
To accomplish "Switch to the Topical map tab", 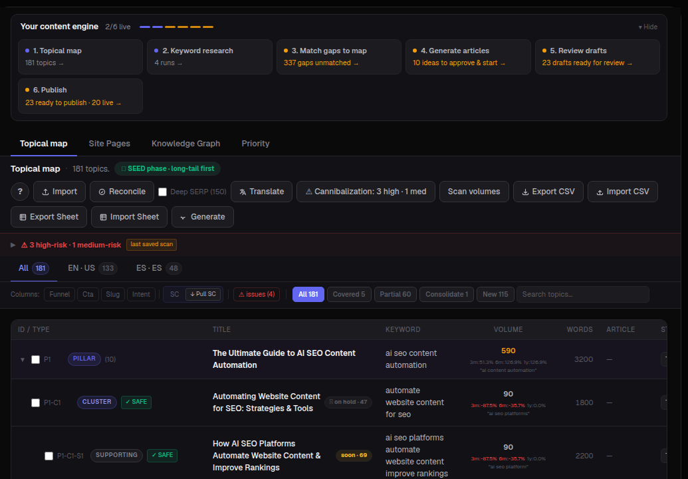I will click(x=43, y=144).
